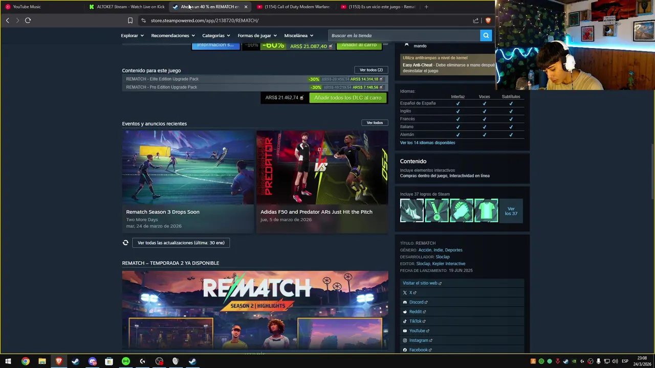The image size is (655, 368).
Task: Launch Chrome from the taskbar
Action: coord(25,361)
